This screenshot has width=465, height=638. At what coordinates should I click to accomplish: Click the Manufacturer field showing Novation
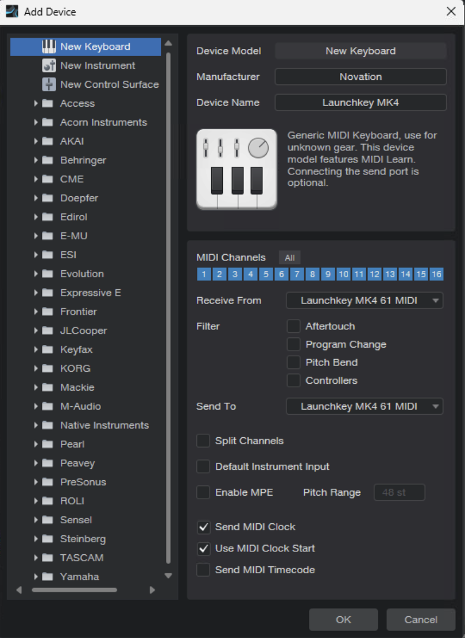click(361, 76)
